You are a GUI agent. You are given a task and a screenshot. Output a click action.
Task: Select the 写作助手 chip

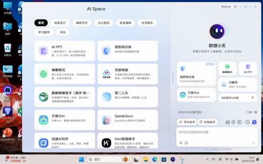(x=187, y=122)
